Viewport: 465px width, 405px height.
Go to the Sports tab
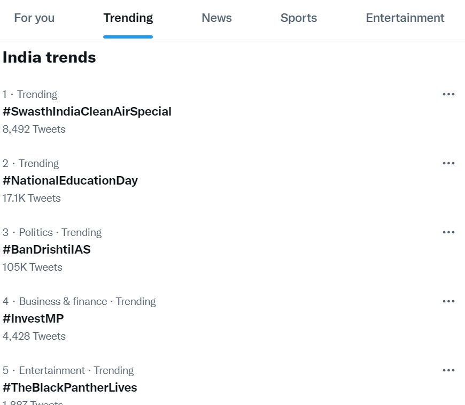click(299, 18)
